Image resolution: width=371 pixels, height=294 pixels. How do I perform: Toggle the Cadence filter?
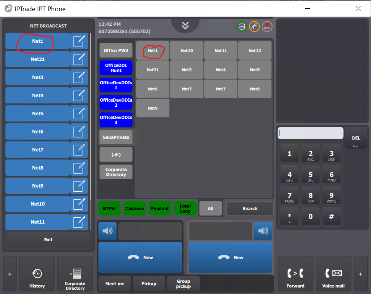pos(135,208)
